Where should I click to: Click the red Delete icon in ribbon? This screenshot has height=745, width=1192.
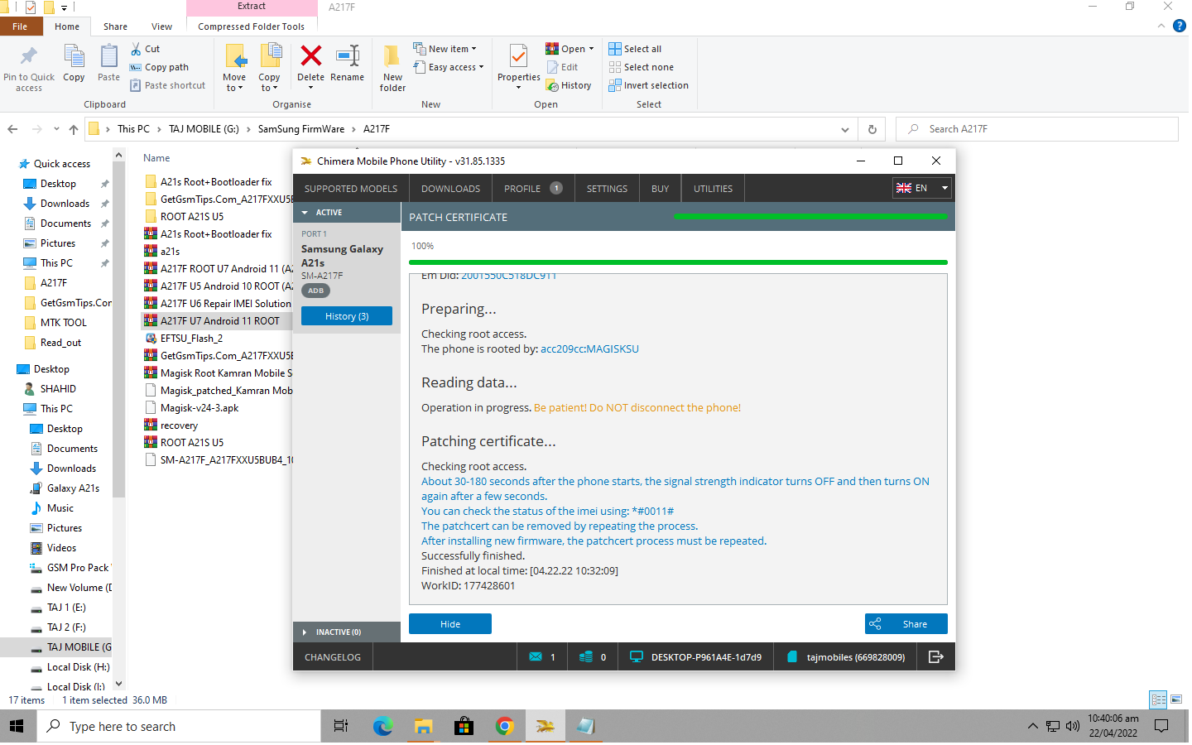tap(311, 56)
